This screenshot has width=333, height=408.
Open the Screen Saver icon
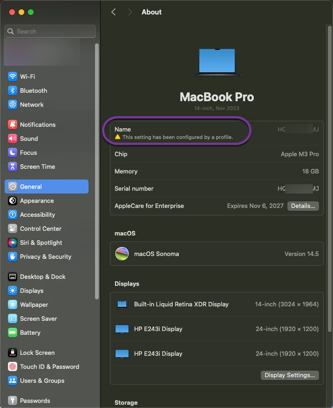(13, 319)
